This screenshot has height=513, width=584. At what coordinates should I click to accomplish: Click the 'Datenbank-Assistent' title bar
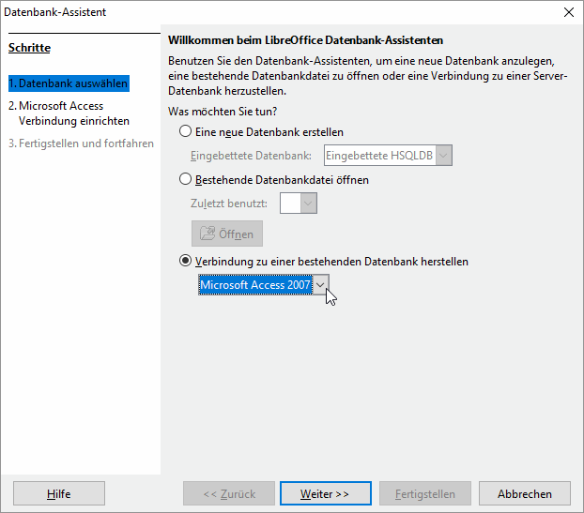(282, 12)
